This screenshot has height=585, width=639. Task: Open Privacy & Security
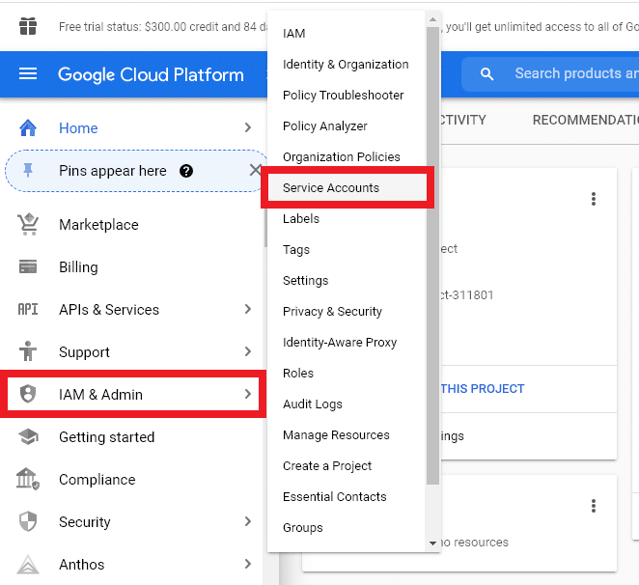347,312
